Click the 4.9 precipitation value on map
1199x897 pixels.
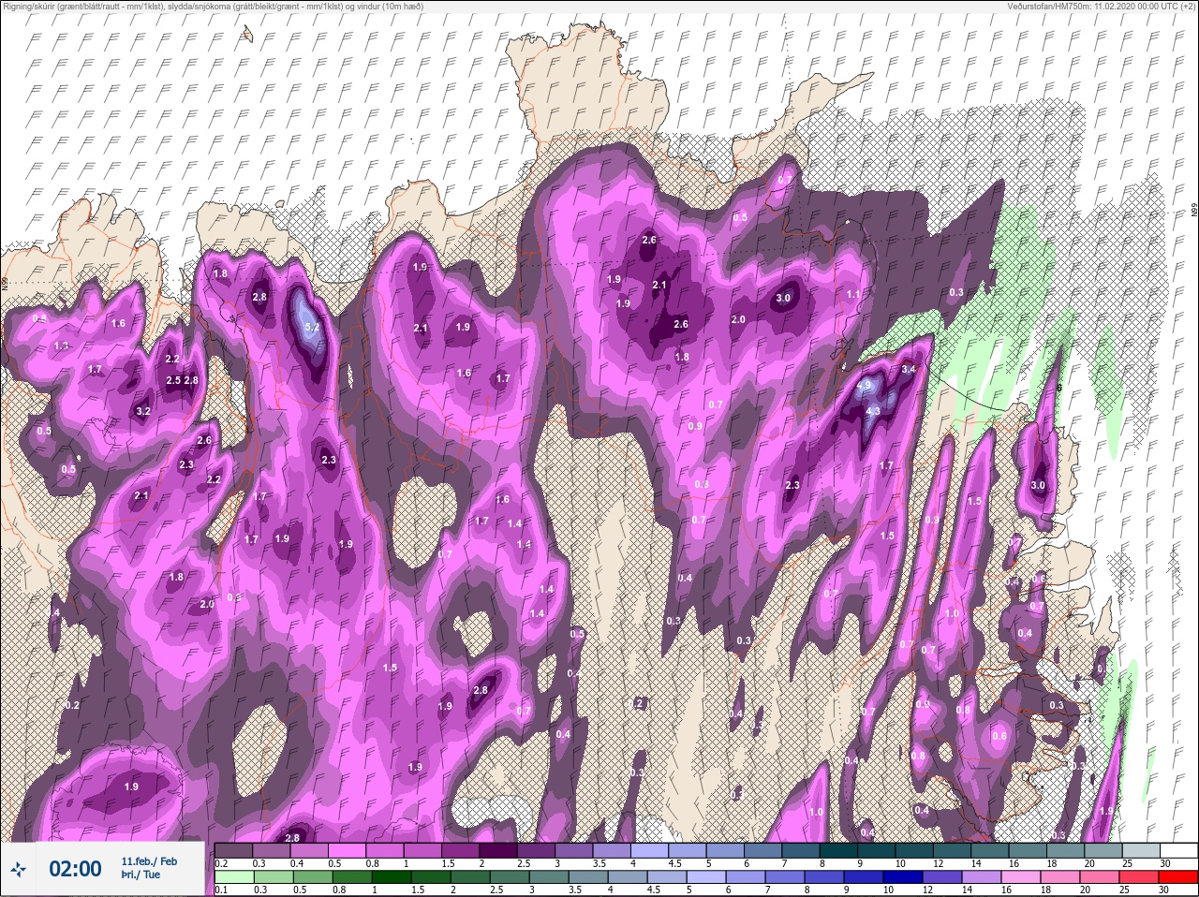click(864, 385)
